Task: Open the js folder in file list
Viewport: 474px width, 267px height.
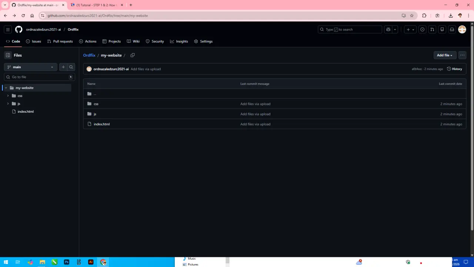Action: [x=95, y=114]
